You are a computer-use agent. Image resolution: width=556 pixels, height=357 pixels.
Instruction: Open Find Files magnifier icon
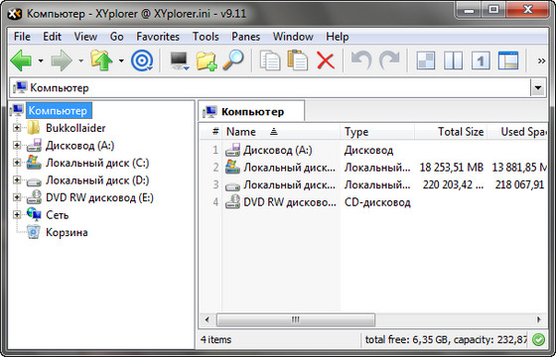(x=233, y=60)
